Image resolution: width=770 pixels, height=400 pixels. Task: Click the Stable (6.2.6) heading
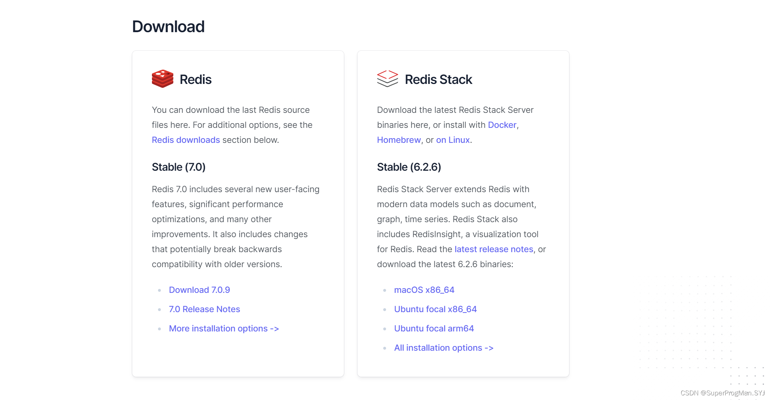pos(409,167)
